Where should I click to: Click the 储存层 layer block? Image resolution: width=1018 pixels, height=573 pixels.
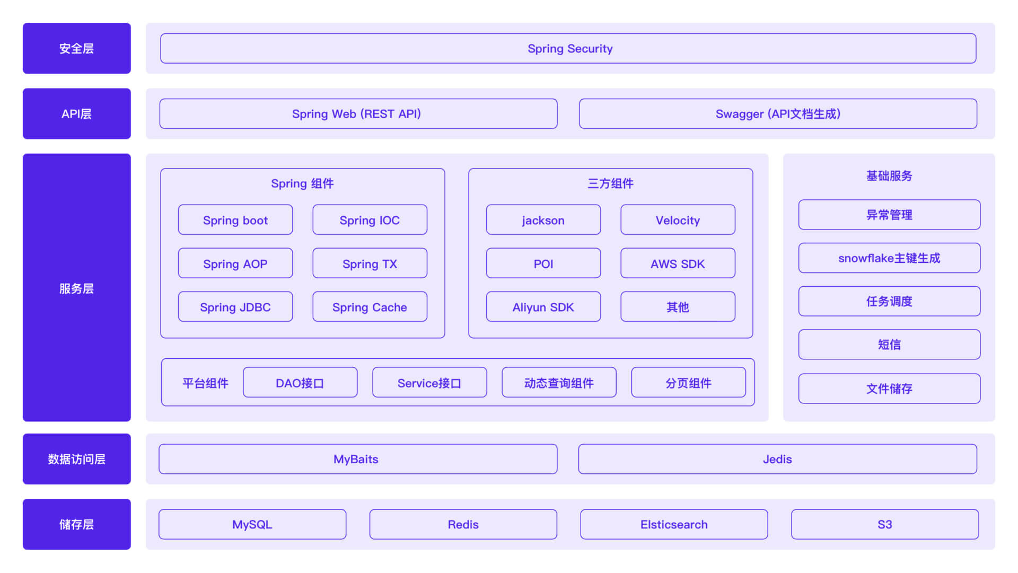76,524
